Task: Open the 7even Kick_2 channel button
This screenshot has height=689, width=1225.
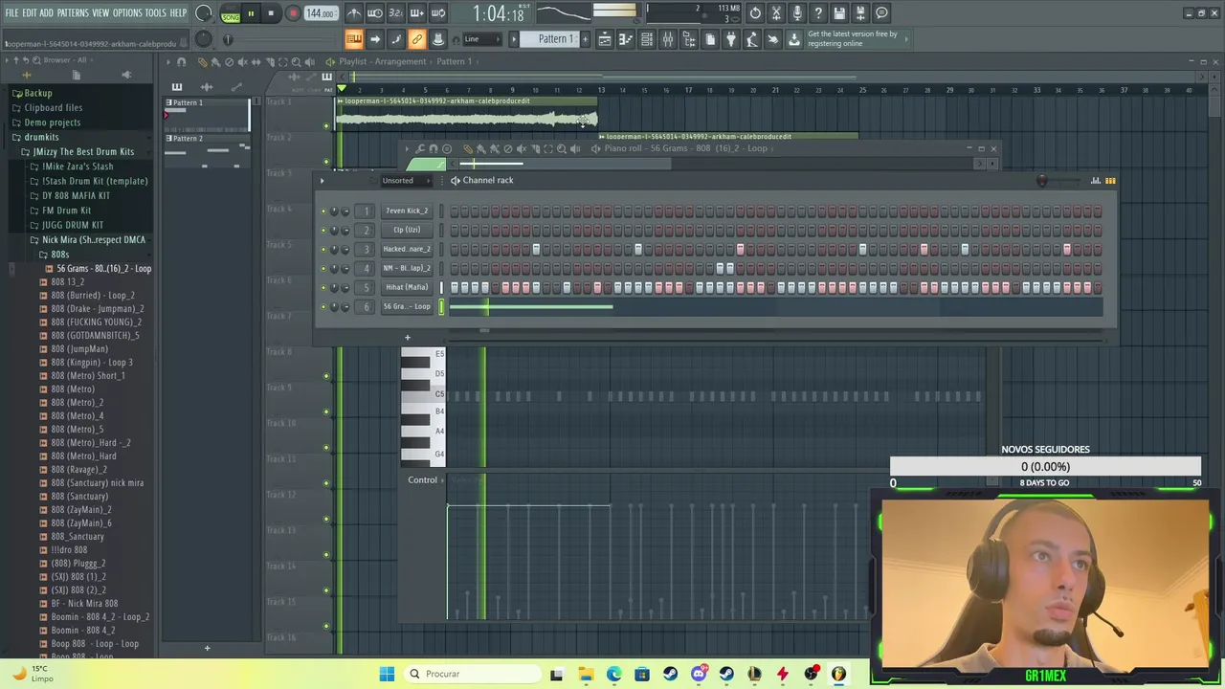Action: (407, 211)
